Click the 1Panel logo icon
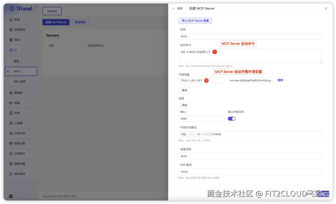 tap(12, 8)
